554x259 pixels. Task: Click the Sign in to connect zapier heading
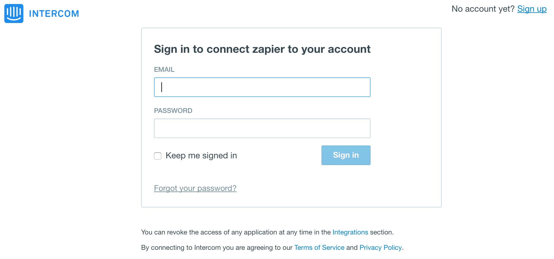pos(262,49)
